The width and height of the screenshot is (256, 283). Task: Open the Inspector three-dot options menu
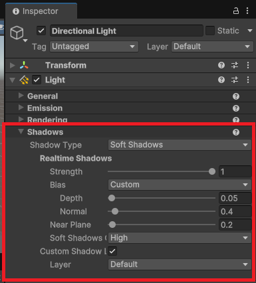247,11
